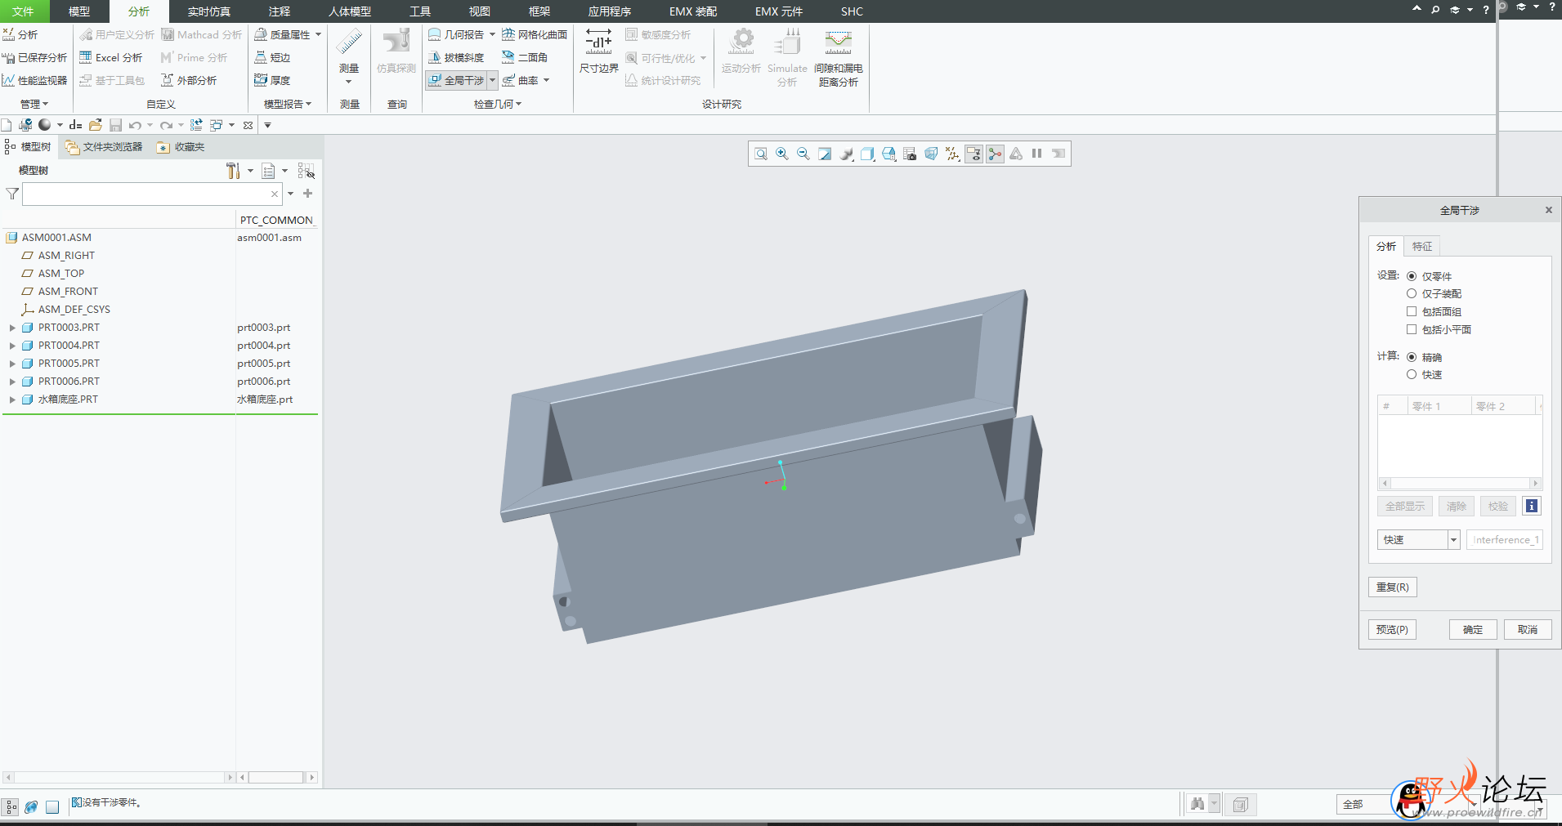Switch to the 模型 ribbon tab

pyautogui.click(x=79, y=11)
